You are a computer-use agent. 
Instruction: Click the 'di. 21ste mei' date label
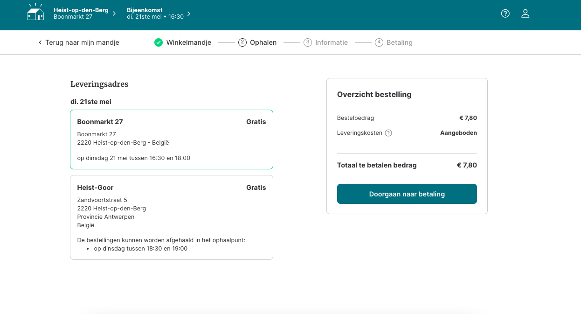(x=91, y=102)
